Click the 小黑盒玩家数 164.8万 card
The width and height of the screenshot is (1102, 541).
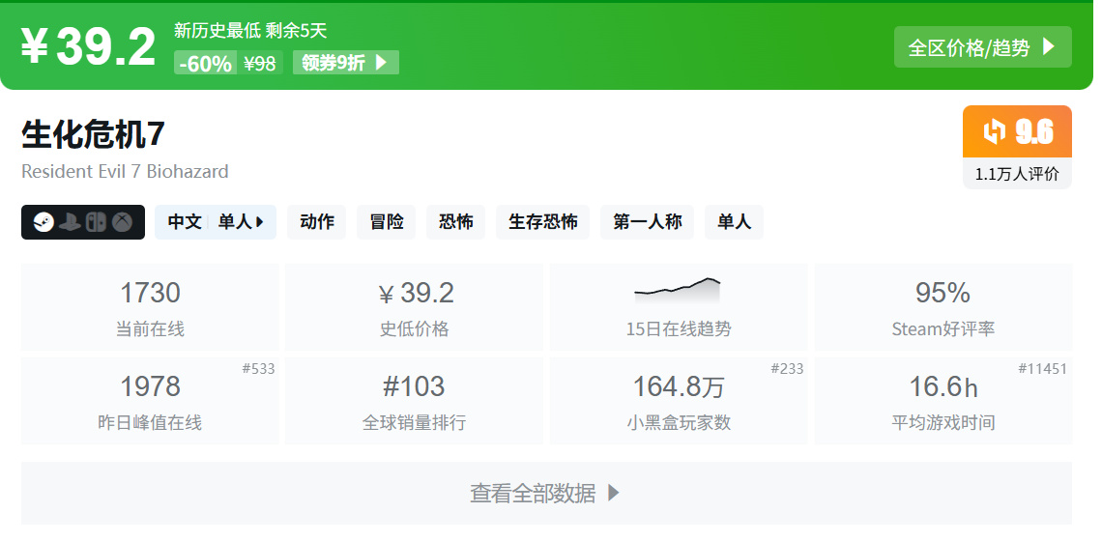[679, 401]
